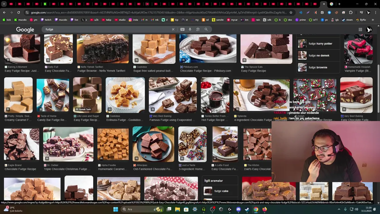Screen dimensions: 380x214
Task: Open the insta bookmark
Action: [x=133, y=20]
